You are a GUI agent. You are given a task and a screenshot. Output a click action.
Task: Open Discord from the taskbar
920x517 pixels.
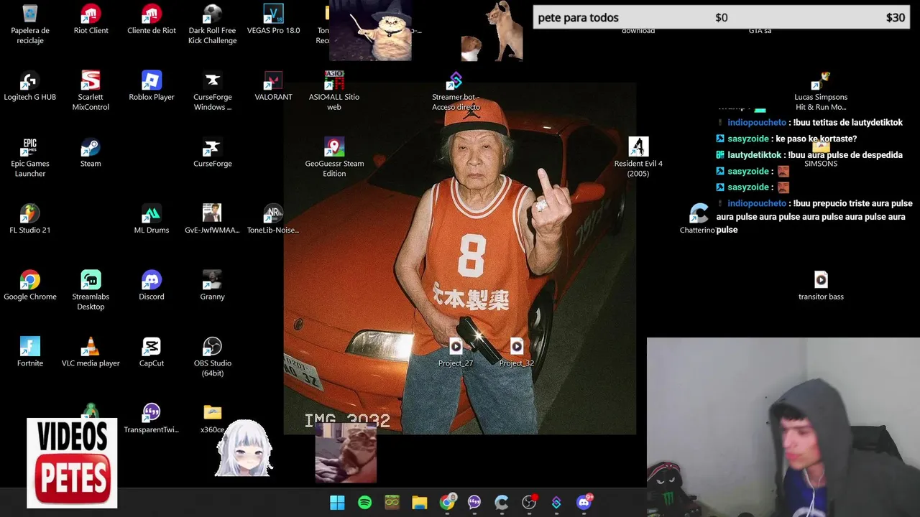(x=584, y=503)
